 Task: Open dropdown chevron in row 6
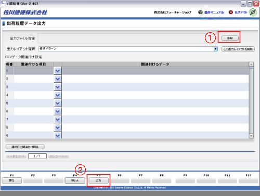[58, 111]
